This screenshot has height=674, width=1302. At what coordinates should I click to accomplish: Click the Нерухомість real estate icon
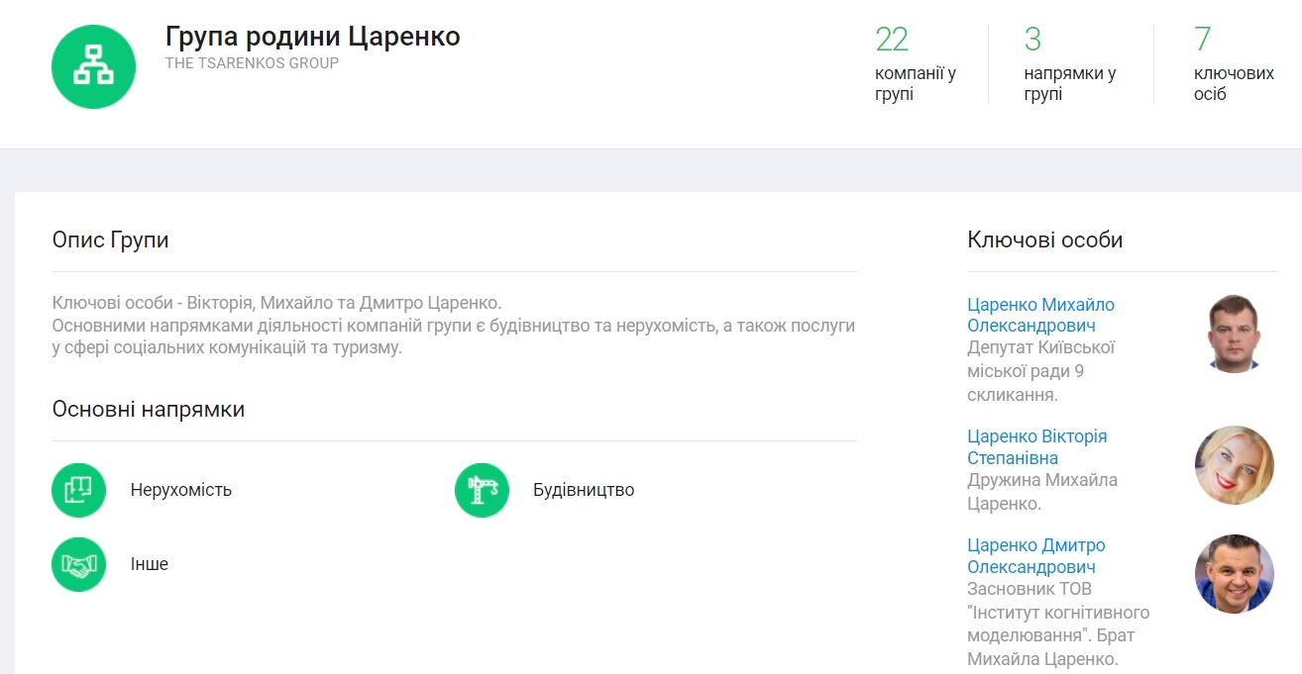[x=78, y=490]
